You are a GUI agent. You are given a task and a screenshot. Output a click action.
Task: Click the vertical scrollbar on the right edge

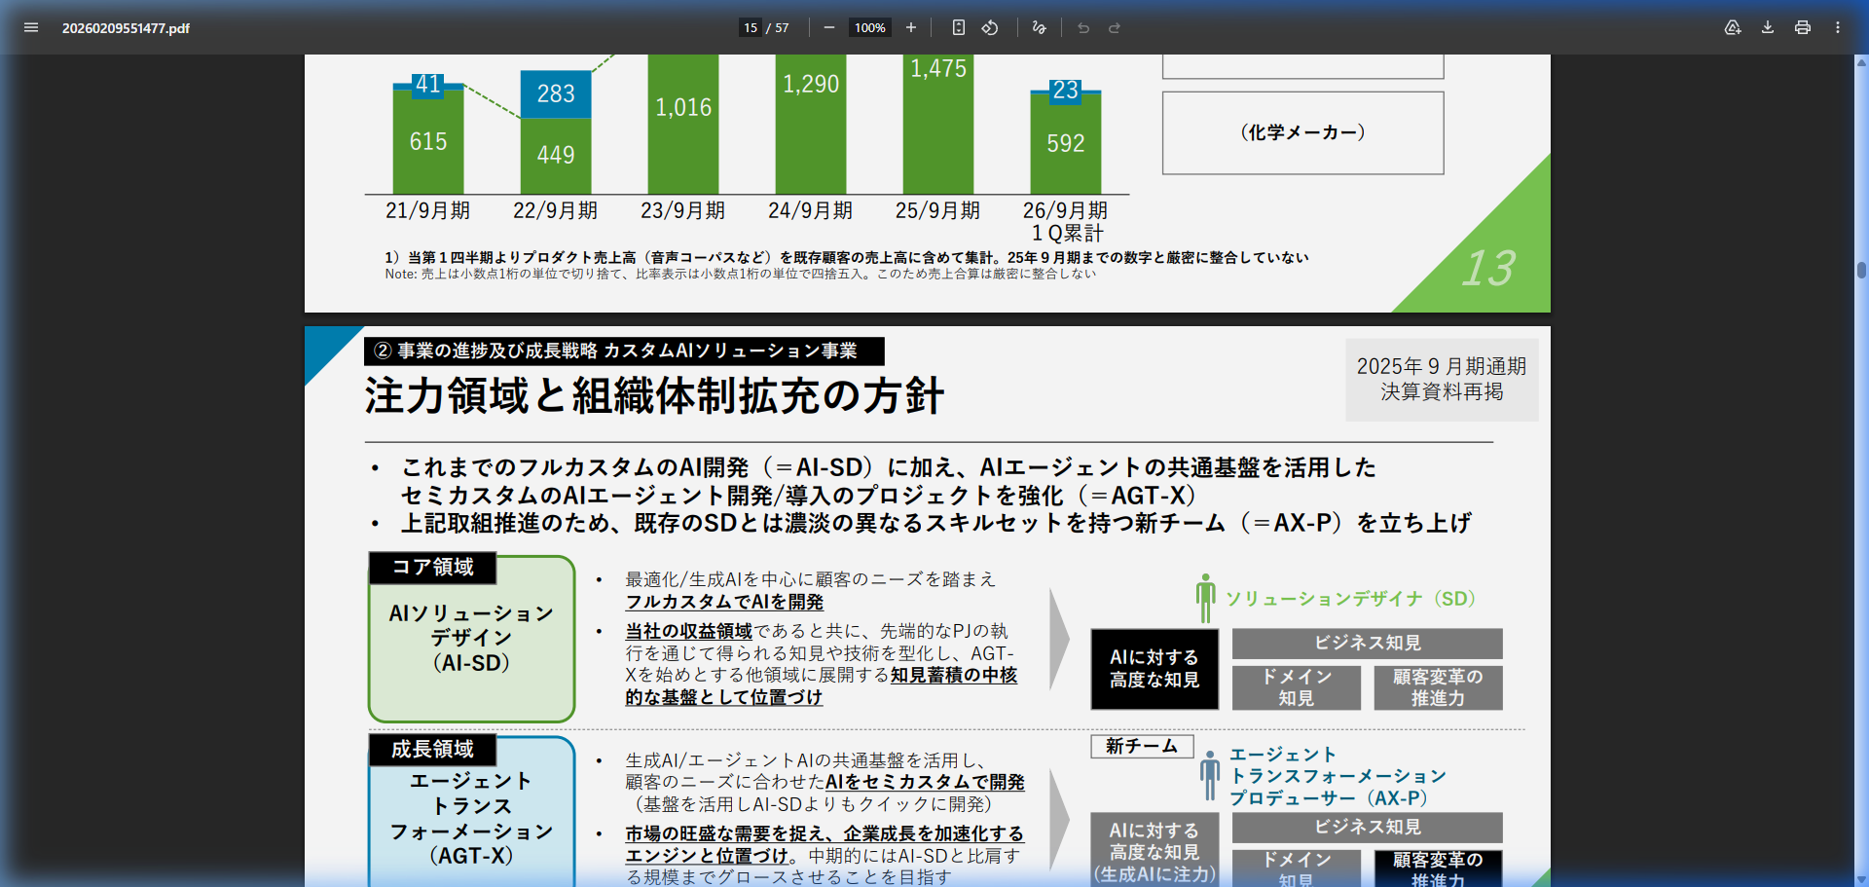point(1859,270)
